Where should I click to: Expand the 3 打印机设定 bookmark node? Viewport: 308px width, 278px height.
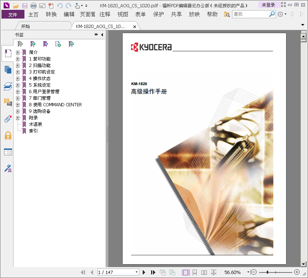(x=18, y=72)
